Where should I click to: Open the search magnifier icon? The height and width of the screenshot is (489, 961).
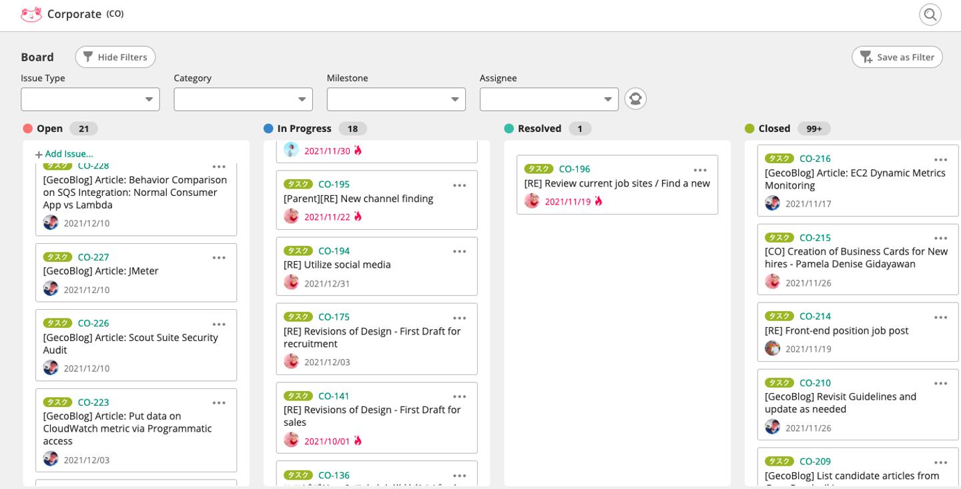point(930,14)
